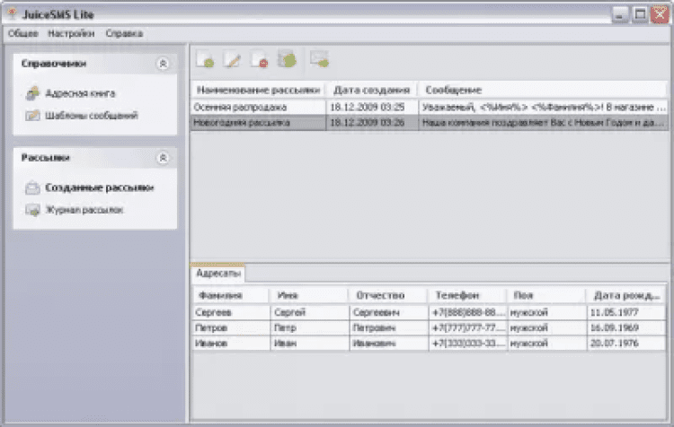
Task: Click the delete mailing icon with red badge
Action: [x=259, y=59]
